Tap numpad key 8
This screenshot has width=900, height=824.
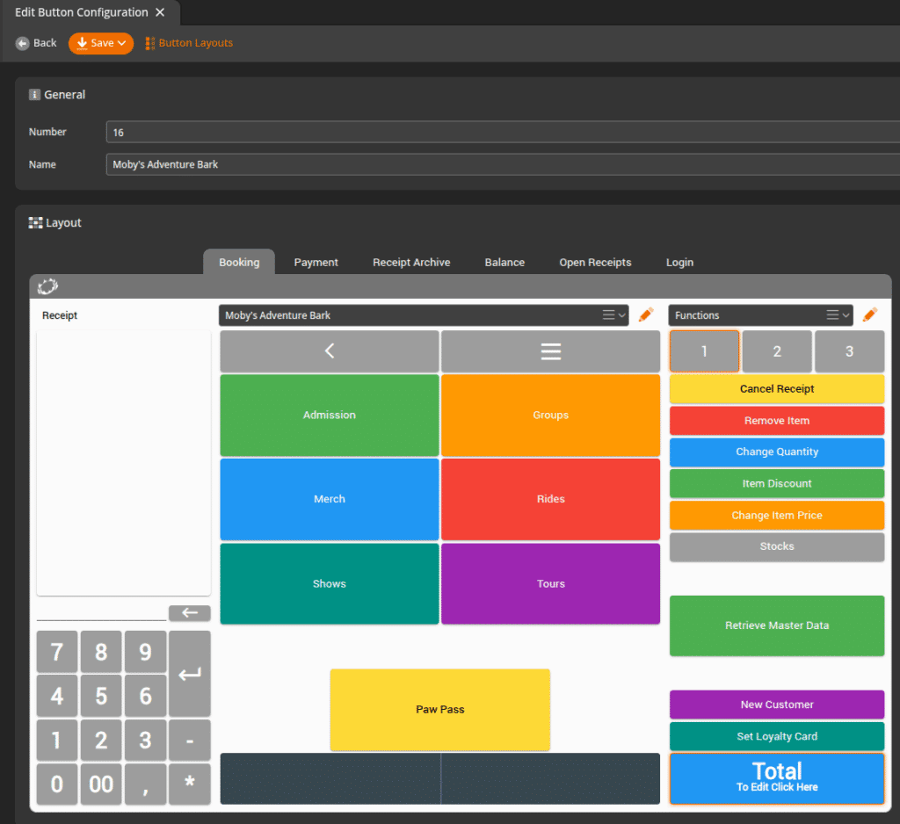[x=101, y=652]
